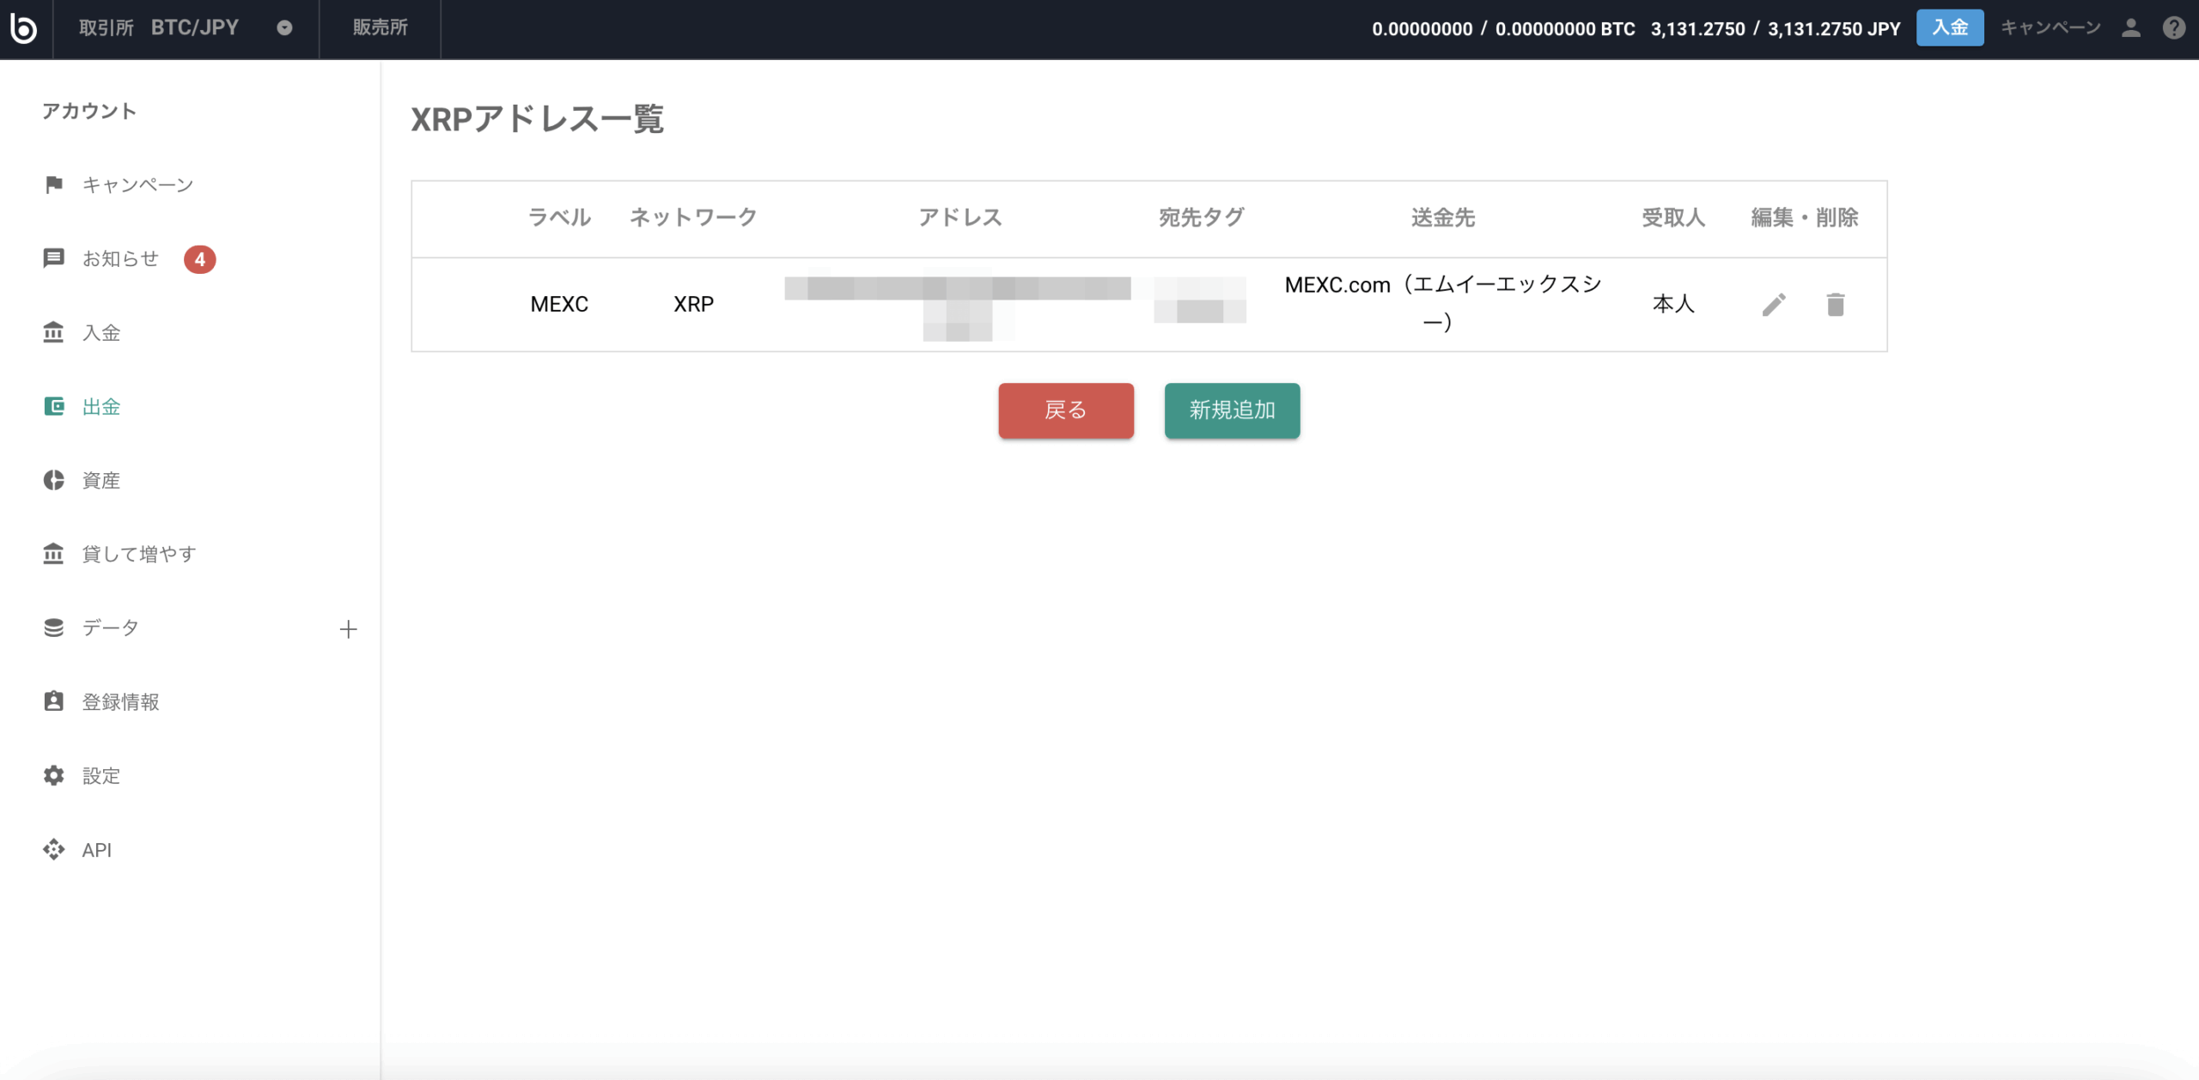Click the flag icon next to キャンペーン
2199x1080 pixels.
[53, 185]
